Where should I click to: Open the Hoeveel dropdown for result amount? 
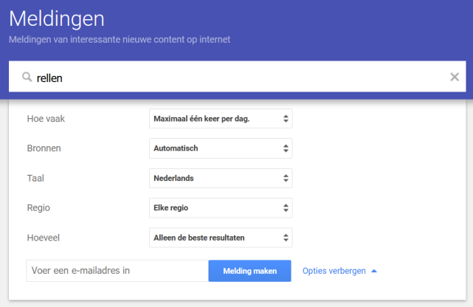220,238
